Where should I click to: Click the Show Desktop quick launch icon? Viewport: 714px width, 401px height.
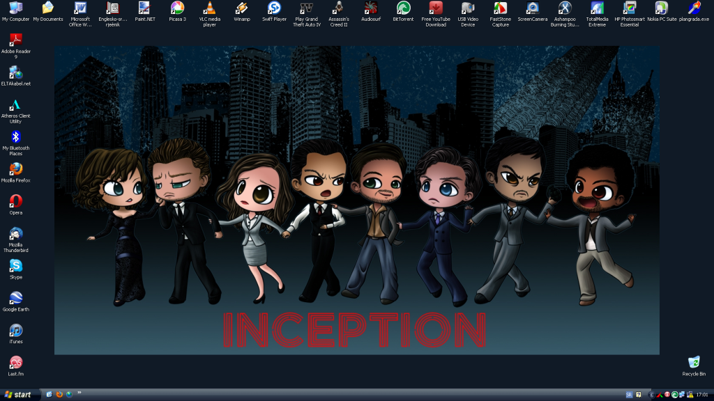pos(50,395)
